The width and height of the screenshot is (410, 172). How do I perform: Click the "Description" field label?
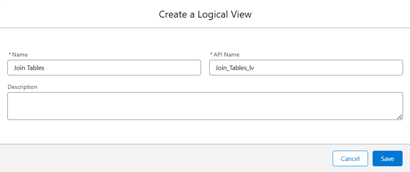pyautogui.click(x=22, y=87)
